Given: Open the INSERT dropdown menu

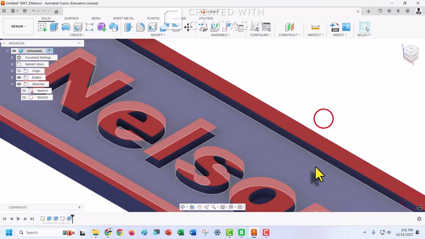Looking at the screenshot, I should tap(340, 35).
